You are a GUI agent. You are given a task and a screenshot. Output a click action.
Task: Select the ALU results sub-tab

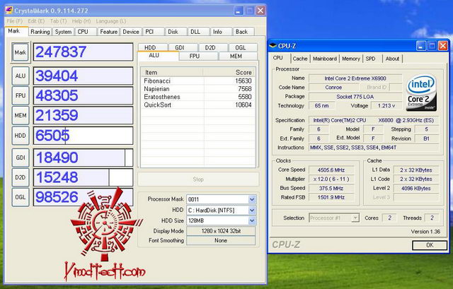pyautogui.click(x=157, y=55)
